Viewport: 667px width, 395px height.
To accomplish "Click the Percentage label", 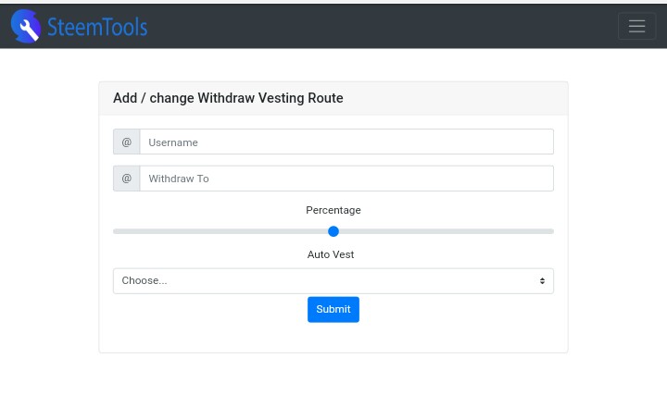I will pyautogui.click(x=333, y=210).
